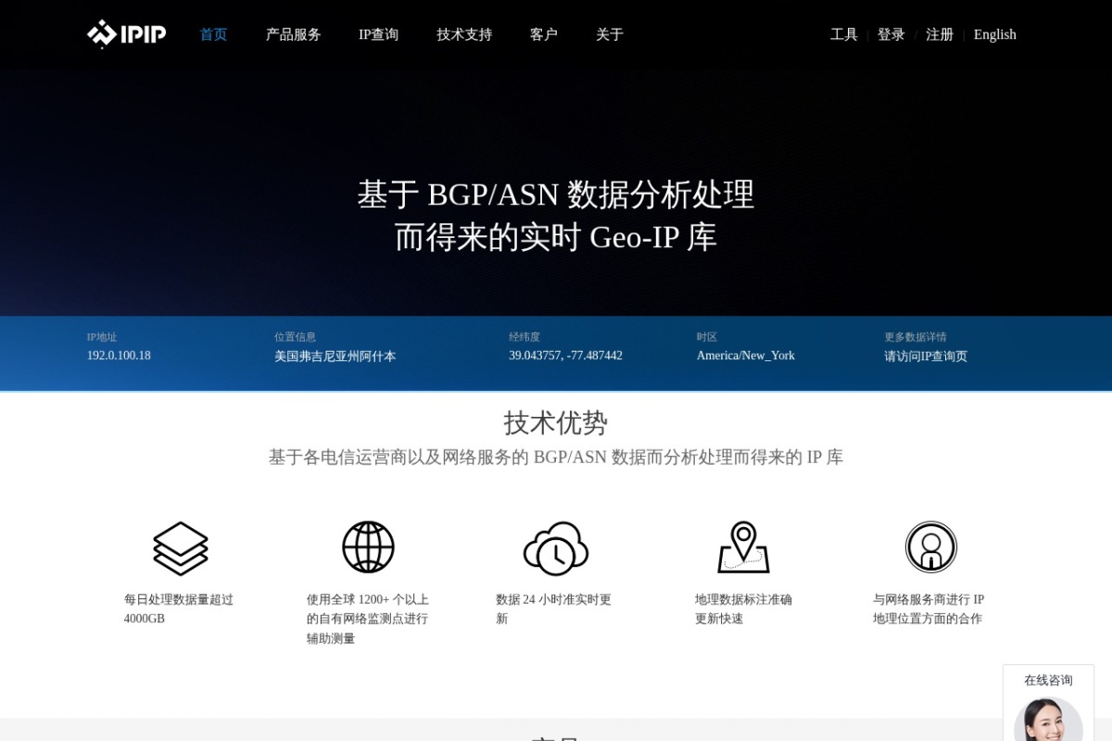Click the map pin location icon
This screenshot has height=741, width=1112.
coord(743,547)
